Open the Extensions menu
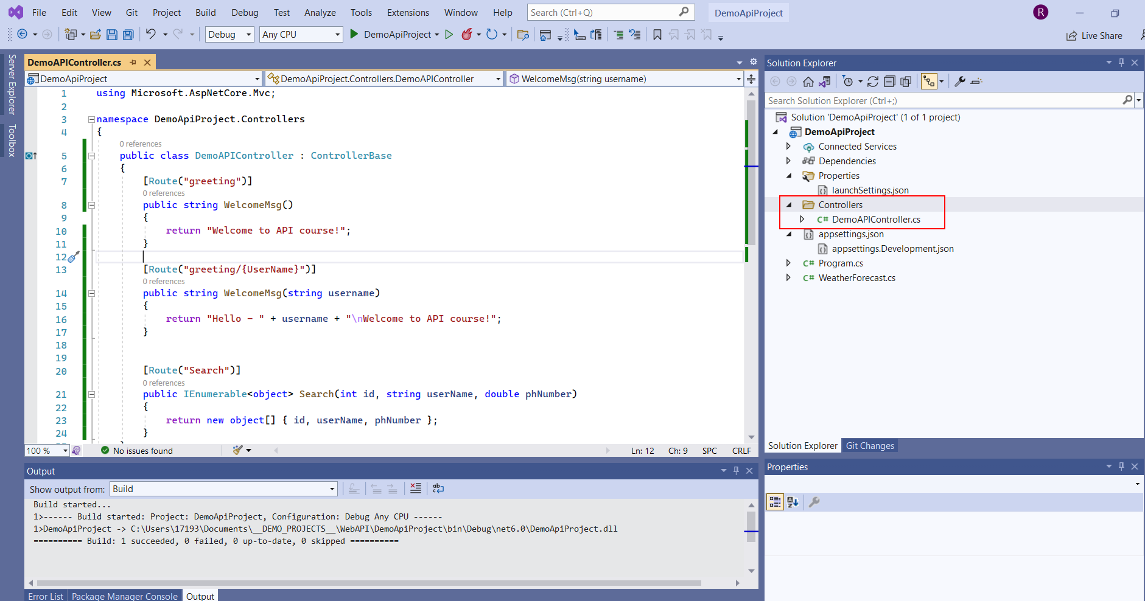 pos(408,12)
